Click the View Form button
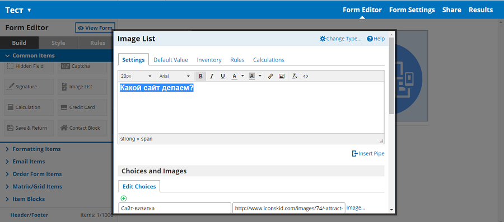Image resolution: width=504 pixels, height=222 pixels. [95, 28]
